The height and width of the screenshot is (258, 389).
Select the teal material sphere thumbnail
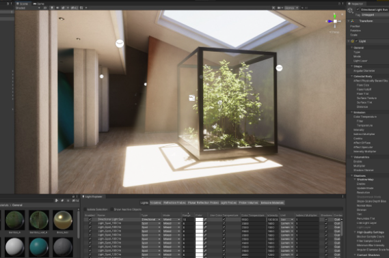pyautogui.click(x=39, y=247)
